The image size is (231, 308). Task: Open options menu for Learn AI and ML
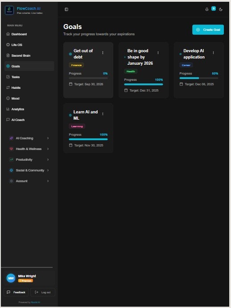click(x=103, y=114)
